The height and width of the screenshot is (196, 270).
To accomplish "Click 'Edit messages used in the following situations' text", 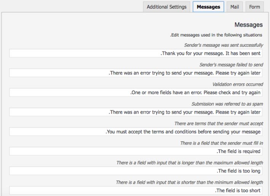I will tap(216, 35).
